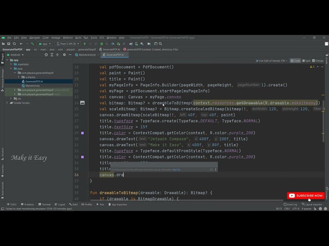This screenshot has width=329, height=246.
Task: Click the Attach Debugger to process icon
Action: click(x=118, y=44)
